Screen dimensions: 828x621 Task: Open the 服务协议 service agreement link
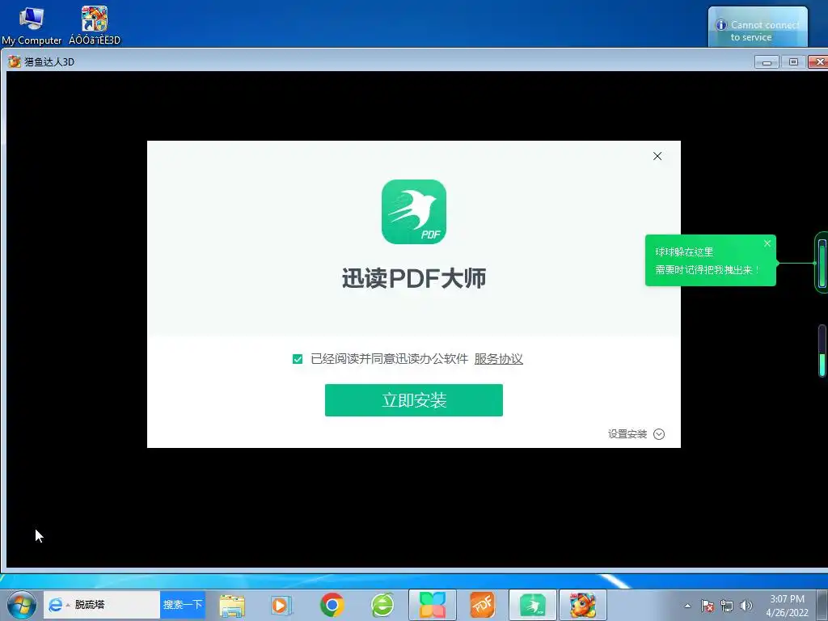click(x=498, y=359)
